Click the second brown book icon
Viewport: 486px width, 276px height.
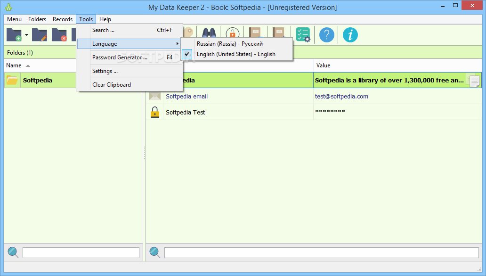(x=279, y=32)
